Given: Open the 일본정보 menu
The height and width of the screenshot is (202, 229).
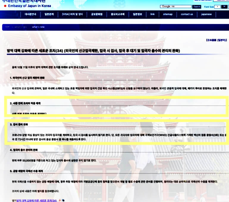Looking at the screenshot, I should tap(137, 14).
